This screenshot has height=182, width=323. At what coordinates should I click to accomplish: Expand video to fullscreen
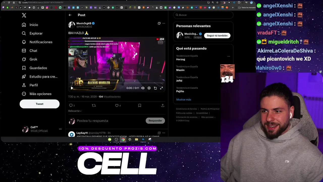(161, 88)
